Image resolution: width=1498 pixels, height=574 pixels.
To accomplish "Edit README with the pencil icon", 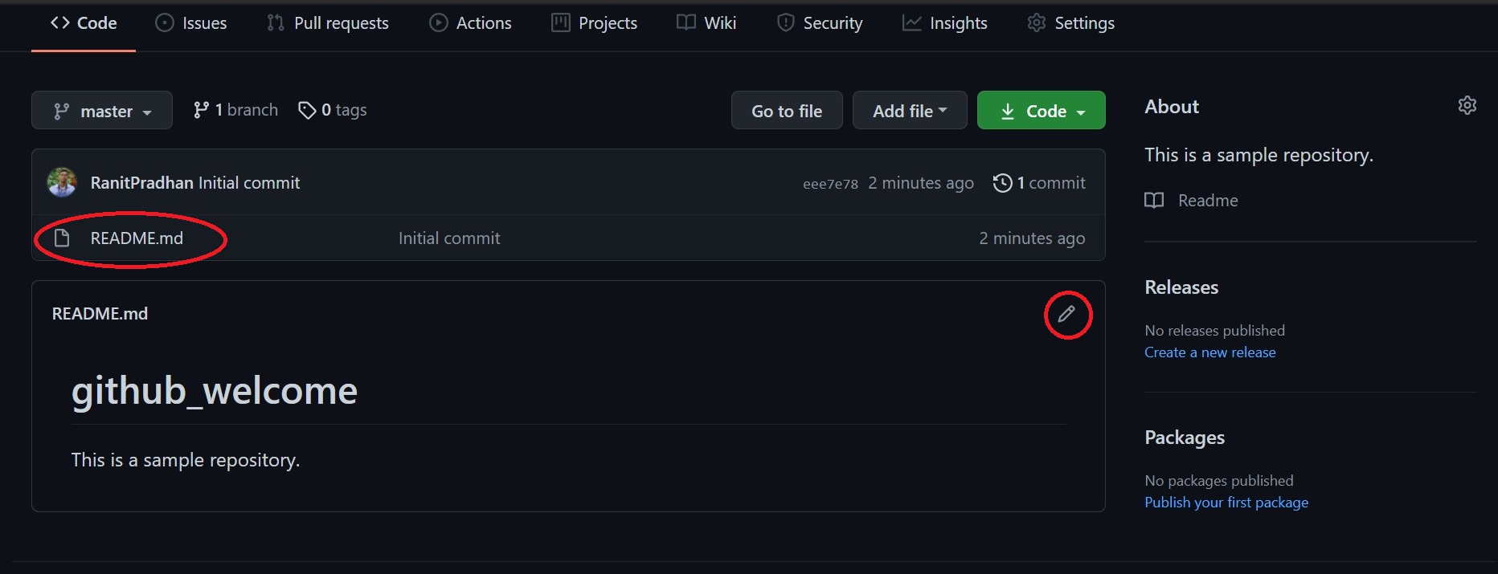I will tap(1066, 314).
